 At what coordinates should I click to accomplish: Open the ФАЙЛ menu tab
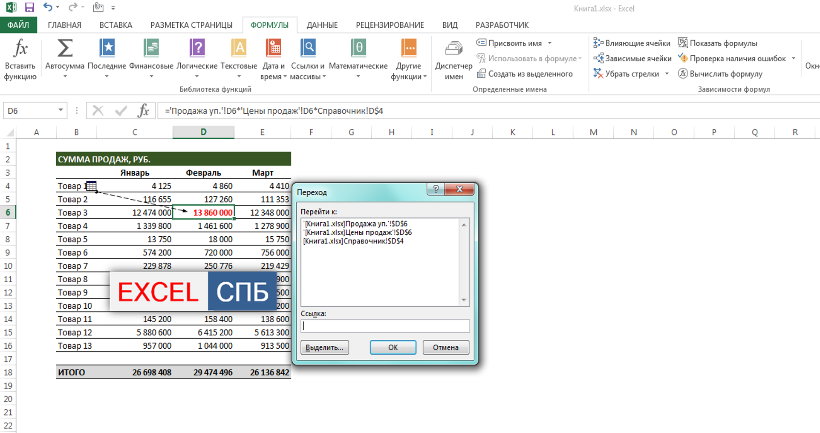(x=18, y=25)
